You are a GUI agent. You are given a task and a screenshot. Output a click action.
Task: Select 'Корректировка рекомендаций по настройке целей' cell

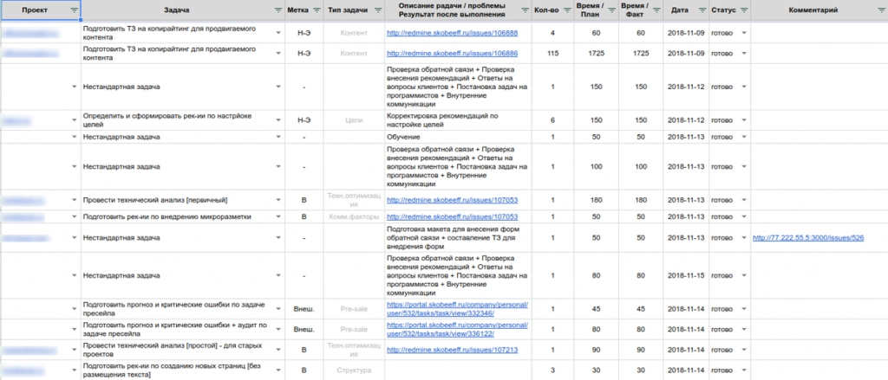coord(458,120)
